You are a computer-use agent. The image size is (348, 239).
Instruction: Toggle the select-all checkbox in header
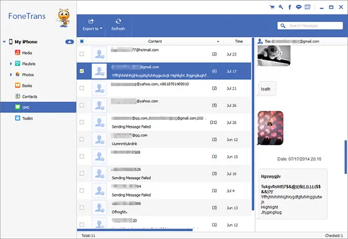tap(81, 42)
